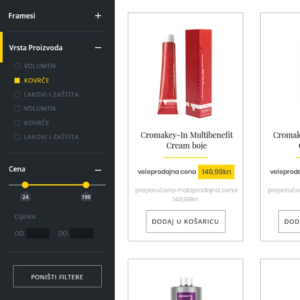Focus the DO price input field
Image resolution: width=300 pixels, height=300 pixels.
pos(81,233)
